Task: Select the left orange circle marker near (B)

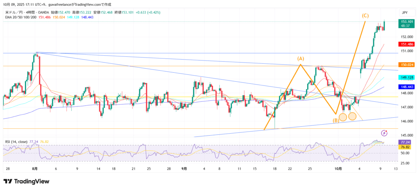Action: (343, 117)
